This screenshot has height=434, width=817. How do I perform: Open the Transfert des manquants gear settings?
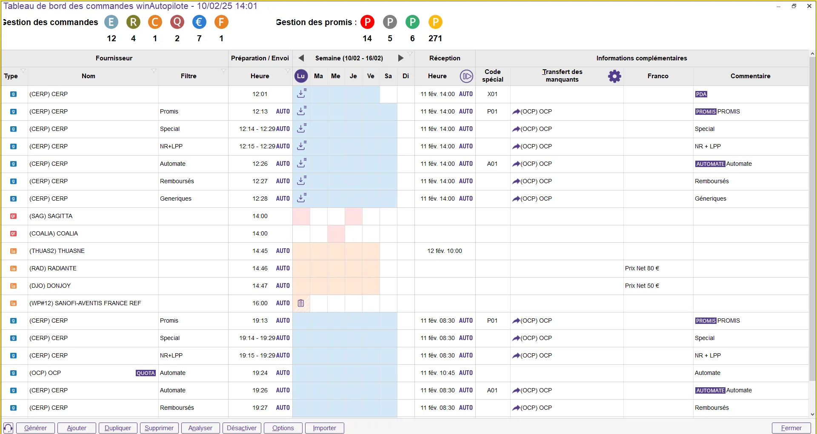[614, 76]
